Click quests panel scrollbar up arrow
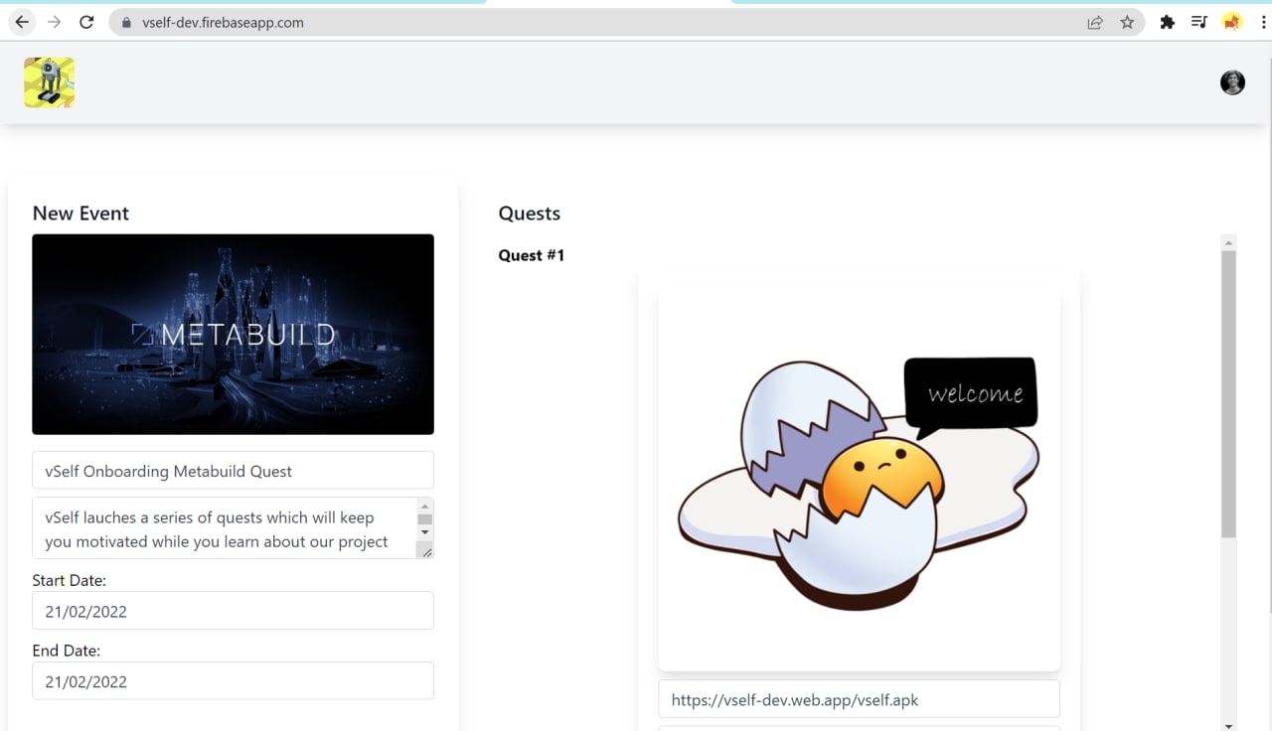Screen dimensions: 1272x731 tap(1228, 242)
